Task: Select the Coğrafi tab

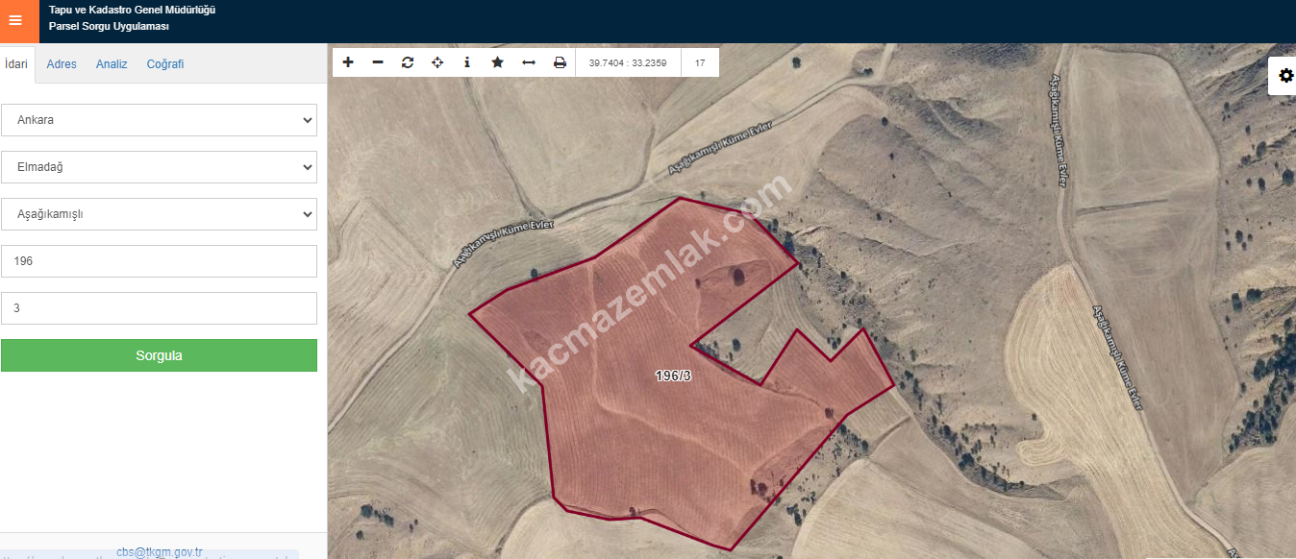Action: [165, 64]
